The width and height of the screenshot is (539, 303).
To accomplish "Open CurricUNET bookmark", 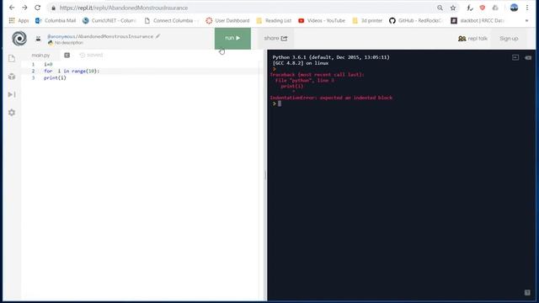I will (109, 20).
